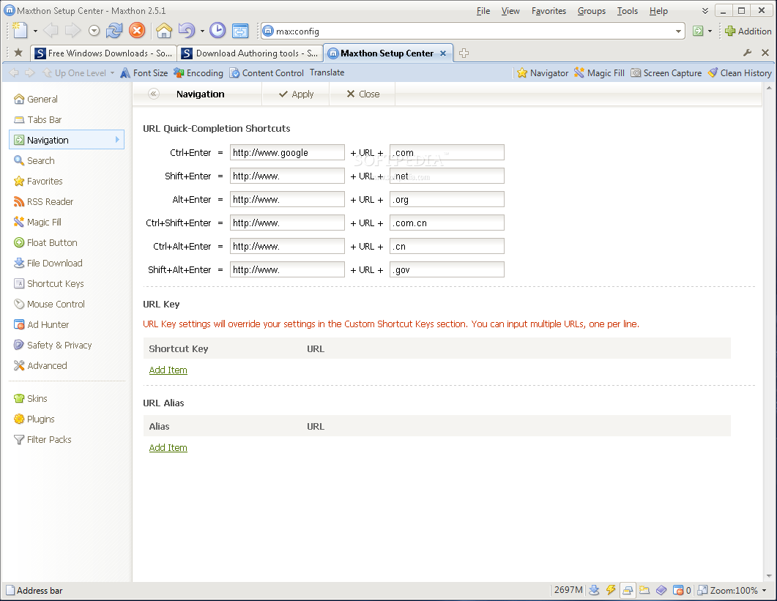Expand Undo dropdown arrow
Viewport: 777px width, 601px height.
click(x=202, y=31)
